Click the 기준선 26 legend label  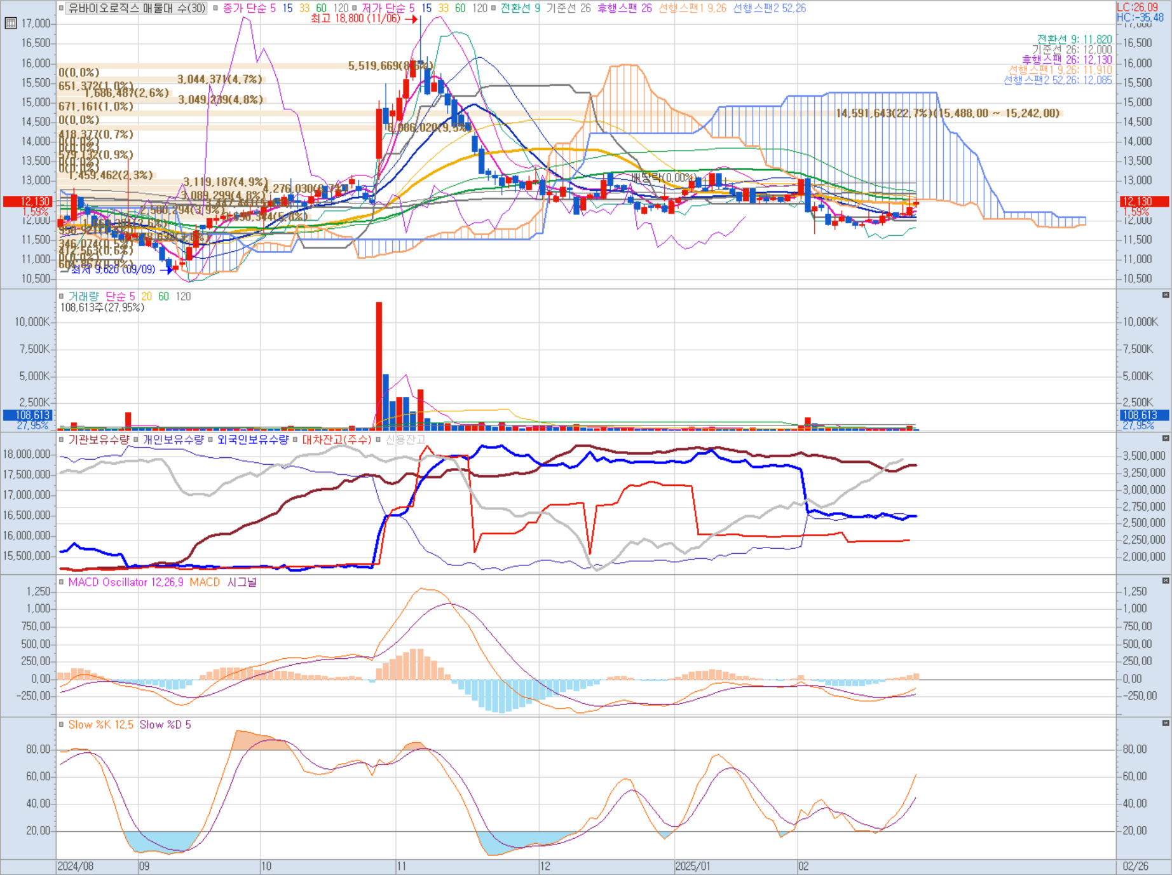point(569,8)
